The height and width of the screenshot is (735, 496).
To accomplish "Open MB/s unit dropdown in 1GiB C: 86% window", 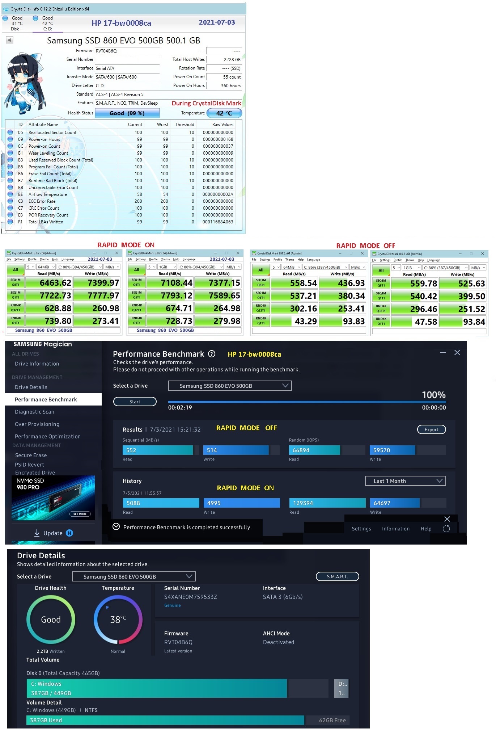I will (478, 268).
